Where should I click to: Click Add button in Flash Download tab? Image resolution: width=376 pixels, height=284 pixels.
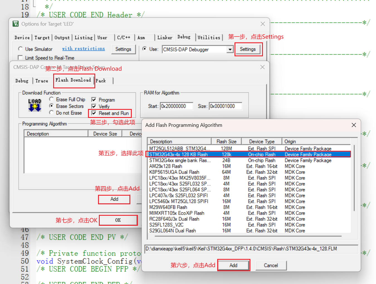point(114,199)
